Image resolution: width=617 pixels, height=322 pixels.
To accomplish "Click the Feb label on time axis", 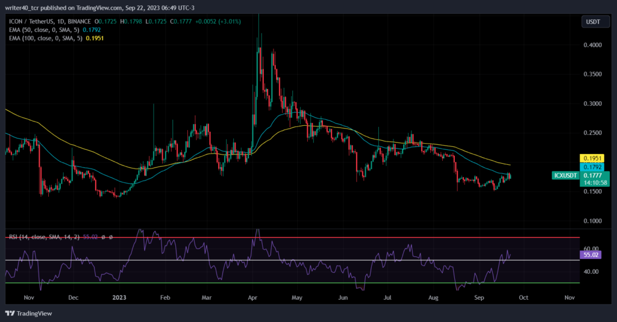I will point(165,297).
